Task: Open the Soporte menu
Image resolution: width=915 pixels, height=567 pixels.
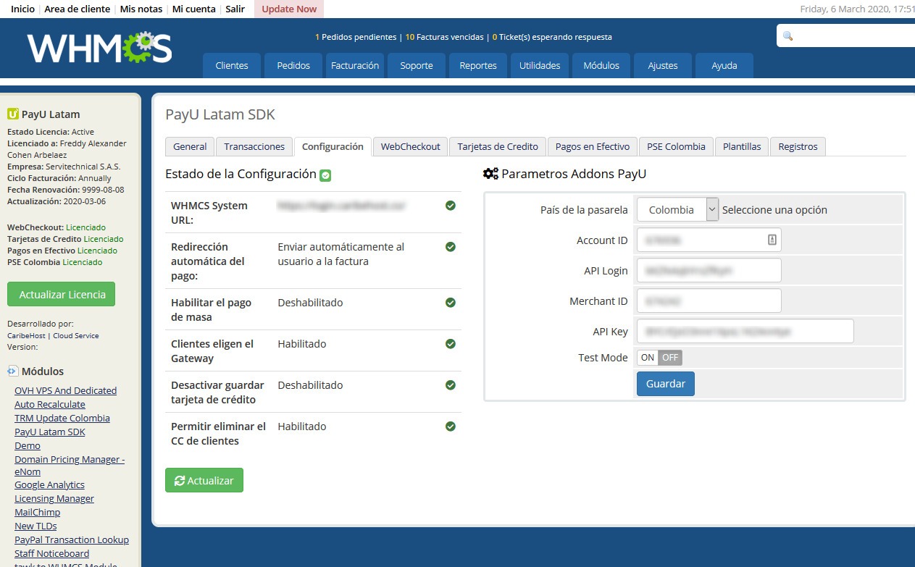Action: (417, 65)
